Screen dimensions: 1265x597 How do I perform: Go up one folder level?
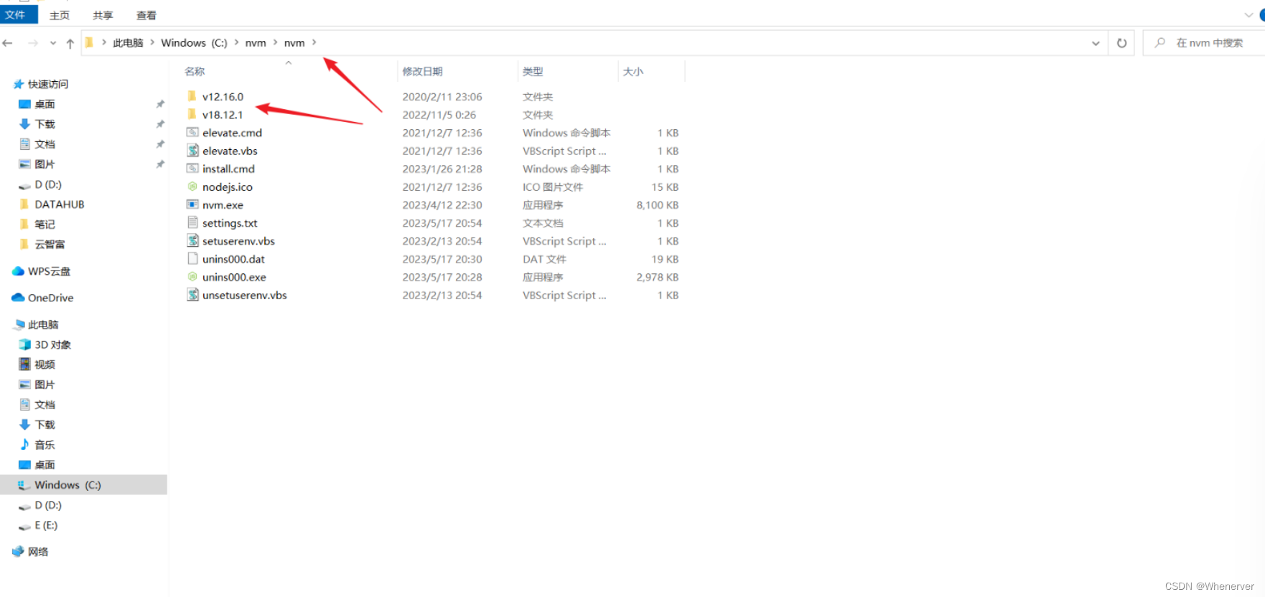tap(70, 43)
